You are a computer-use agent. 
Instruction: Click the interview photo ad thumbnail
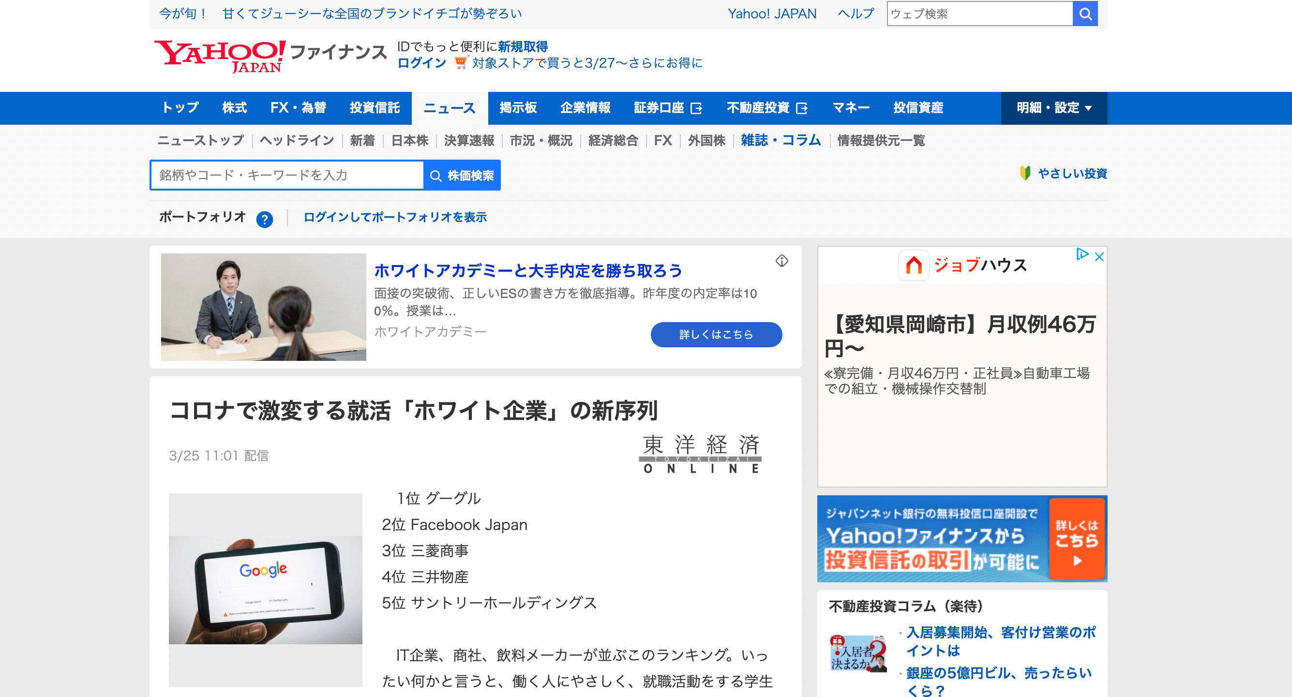(x=263, y=307)
